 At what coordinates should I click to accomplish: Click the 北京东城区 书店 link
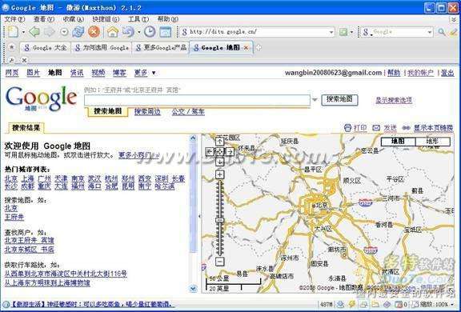[29, 250]
